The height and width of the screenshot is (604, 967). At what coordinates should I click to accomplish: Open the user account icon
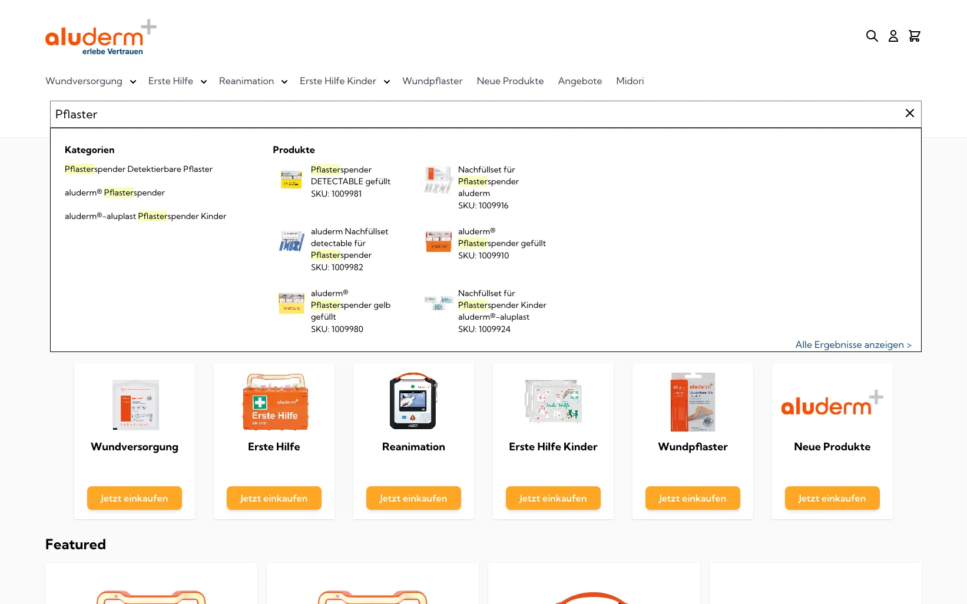coord(893,36)
